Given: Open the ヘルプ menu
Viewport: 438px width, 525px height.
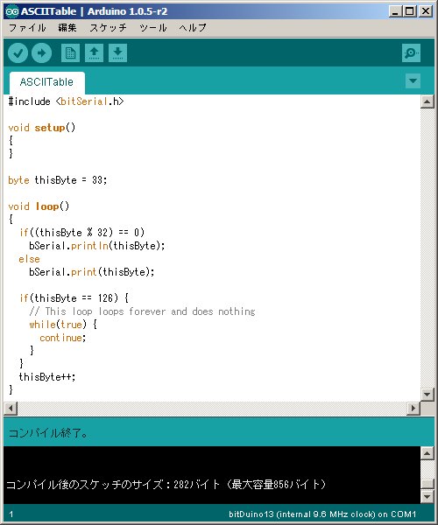Looking at the screenshot, I should [193, 28].
